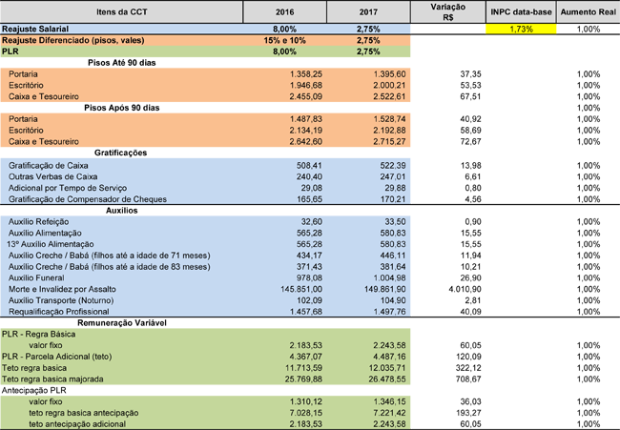
Task: Select the 'Reajuste Salarial' row label
Action: [39, 31]
